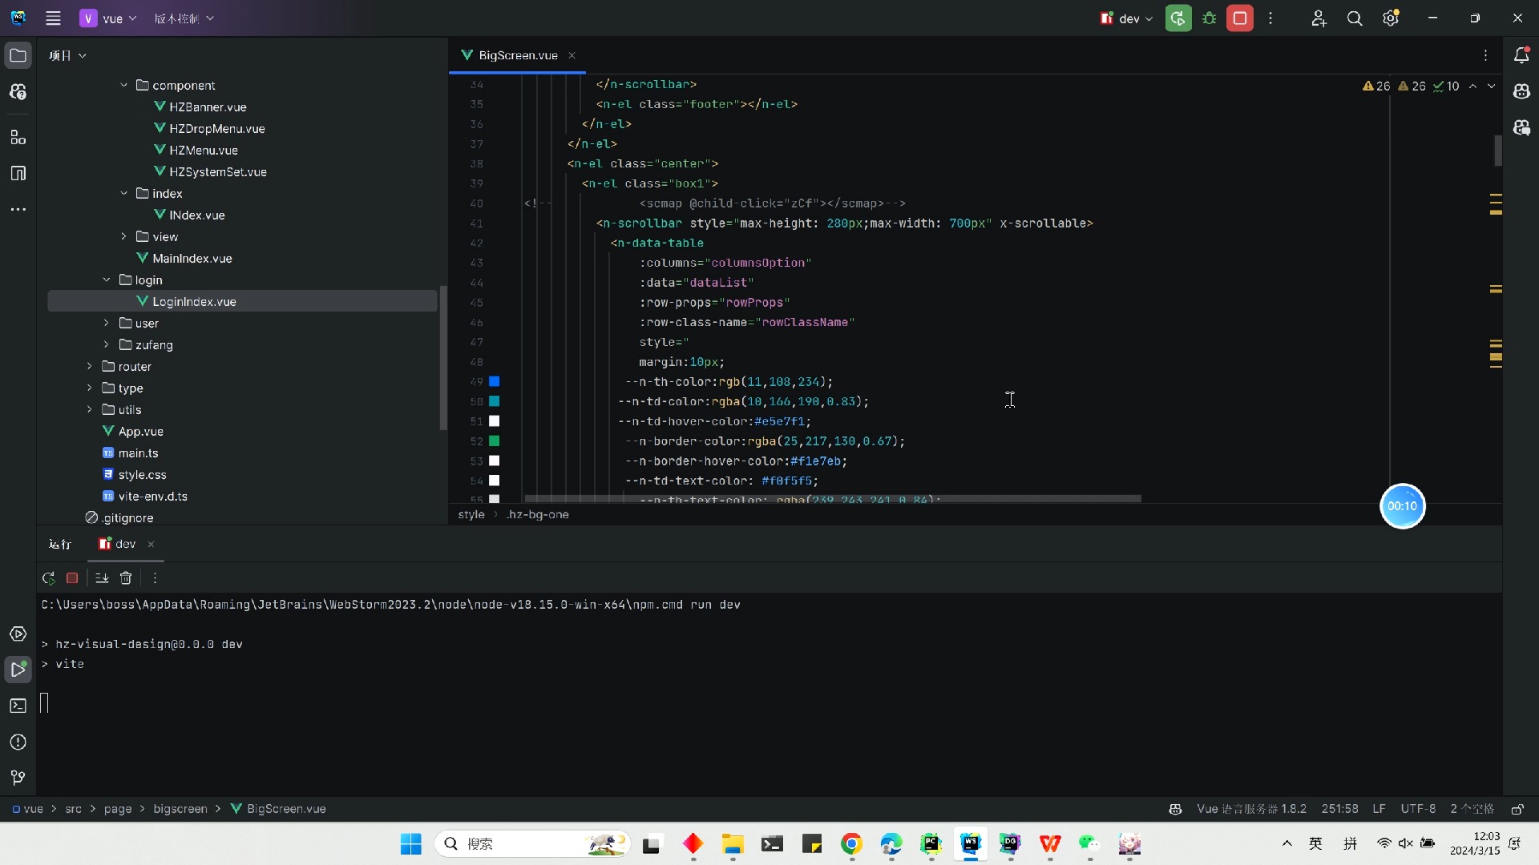Select the BigScreen.vue editor tab
Image resolution: width=1539 pixels, height=865 pixels.
[x=518, y=55]
